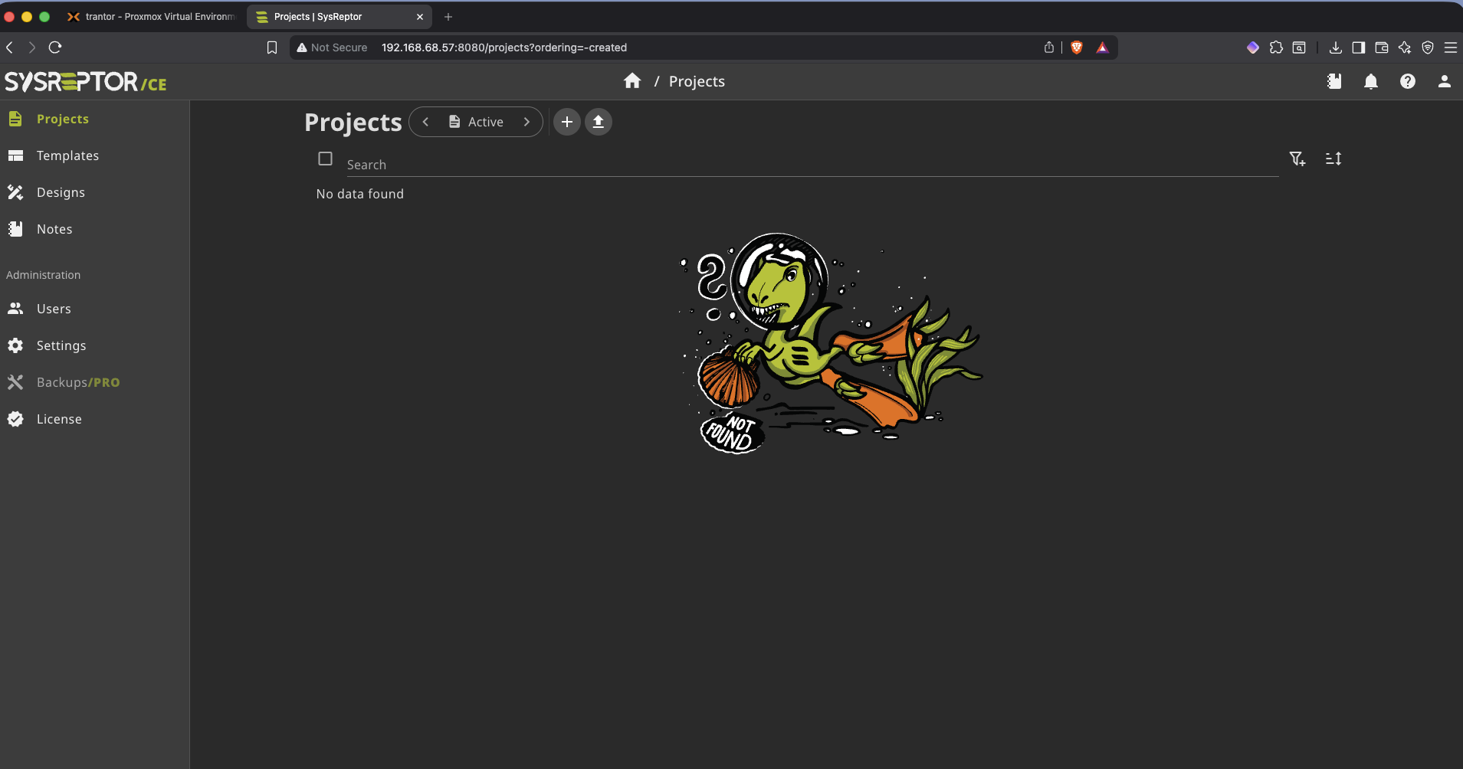Switch to the Proxmox Virtual Environment tab
The height and width of the screenshot is (769, 1463).
(x=150, y=16)
